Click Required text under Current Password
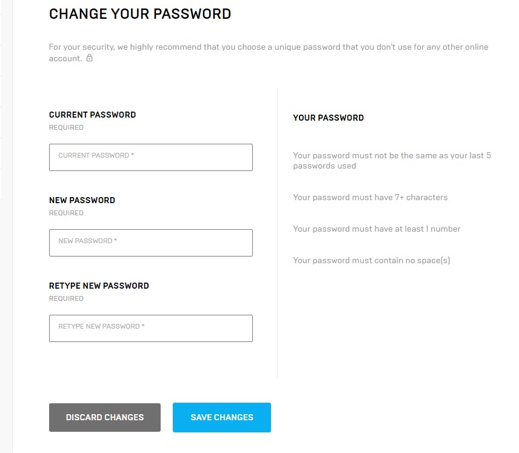This screenshot has width=519, height=453. pyautogui.click(x=66, y=127)
